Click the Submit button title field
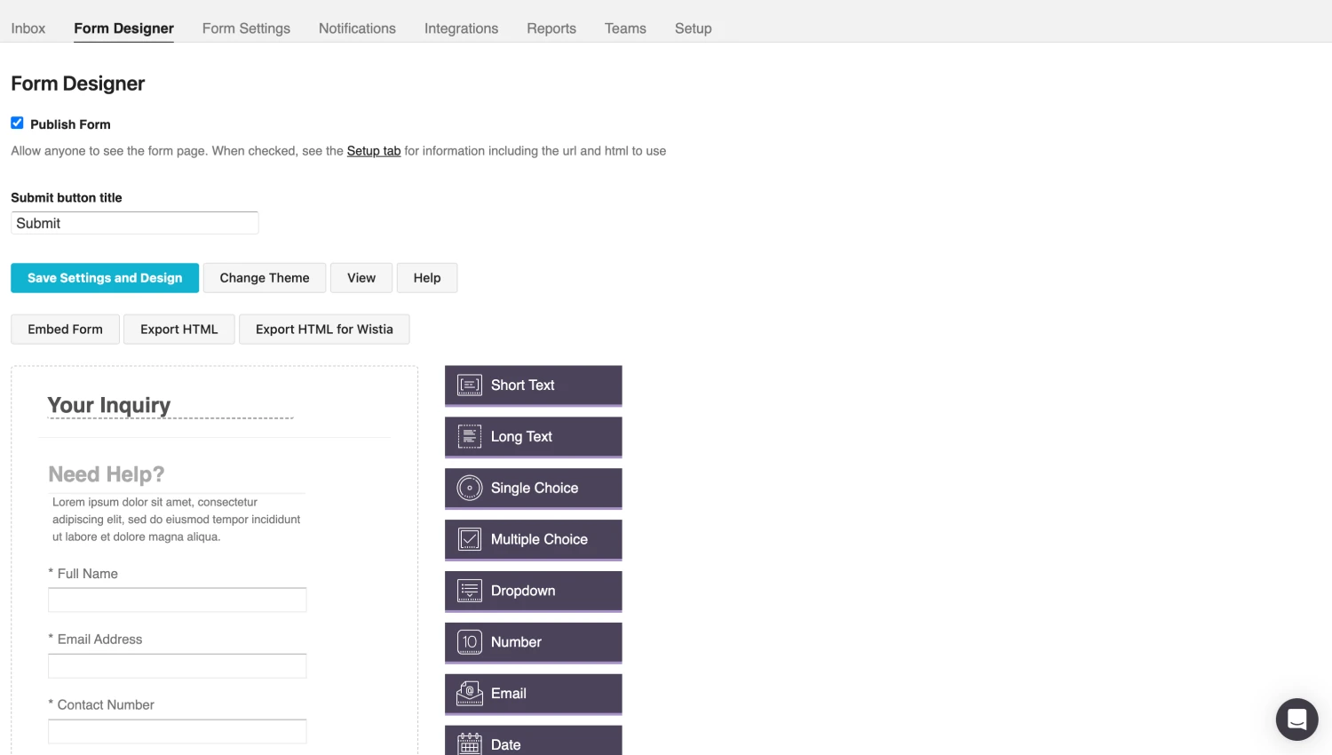1332x755 pixels. 135,223
